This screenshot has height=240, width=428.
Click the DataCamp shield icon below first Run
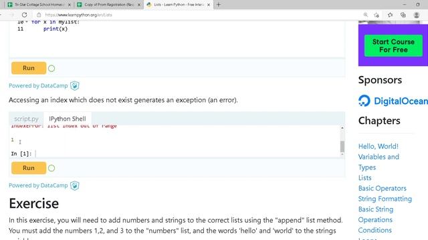point(74,86)
